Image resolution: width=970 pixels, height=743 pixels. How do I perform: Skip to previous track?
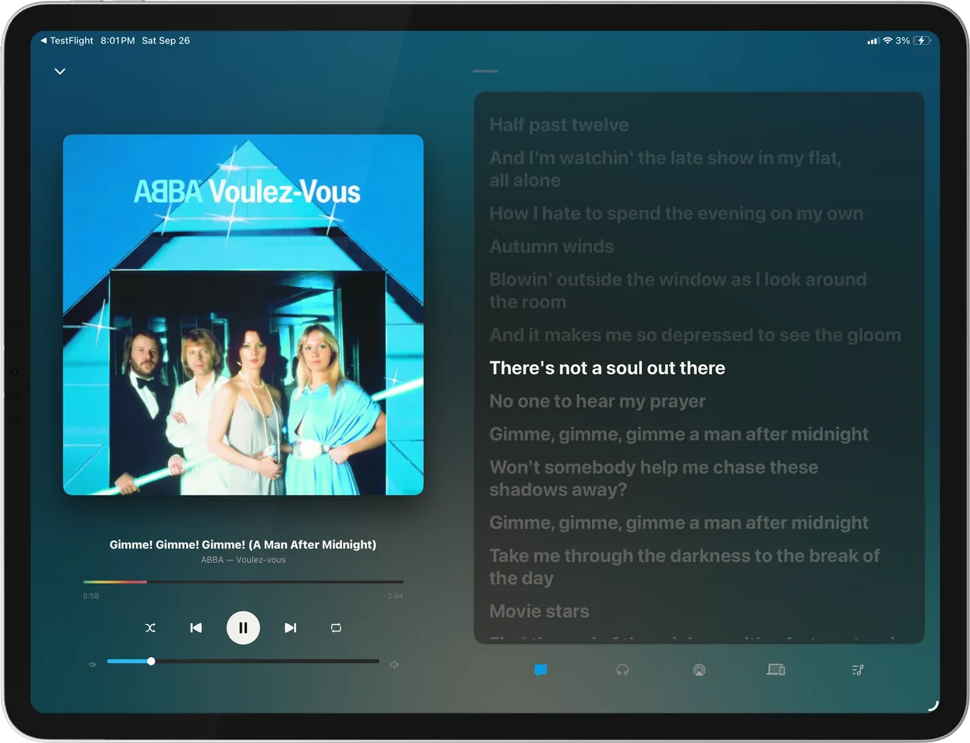pyautogui.click(x=196, y=628)
